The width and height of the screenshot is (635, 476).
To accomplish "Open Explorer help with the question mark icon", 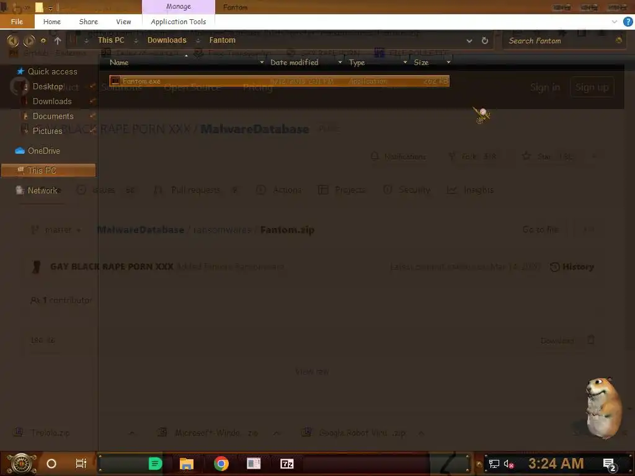I will coord(628,22).
